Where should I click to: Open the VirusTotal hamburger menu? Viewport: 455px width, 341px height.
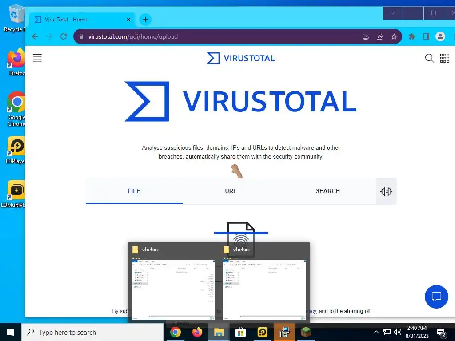(x=37, y=58)
